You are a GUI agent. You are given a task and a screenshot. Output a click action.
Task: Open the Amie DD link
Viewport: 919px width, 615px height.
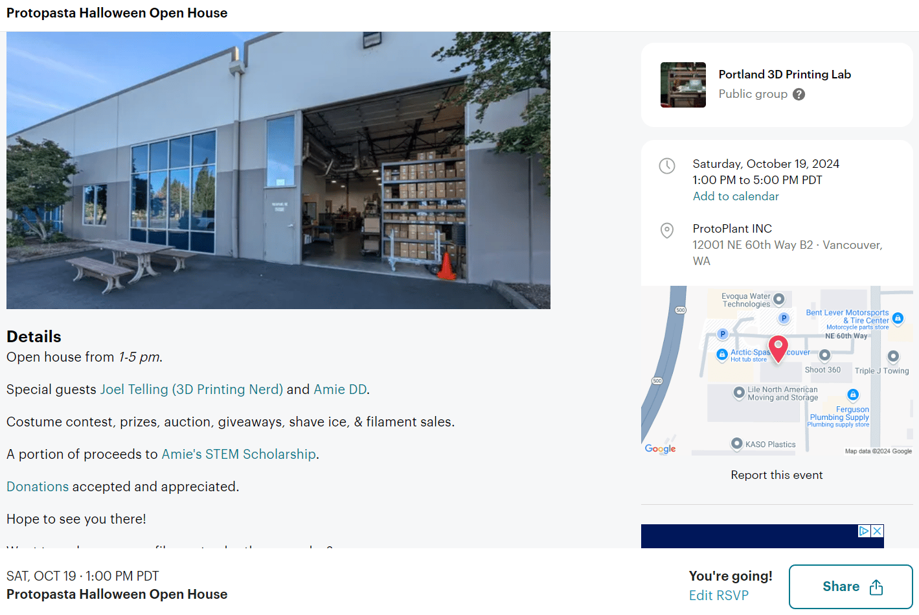point(340,389)
